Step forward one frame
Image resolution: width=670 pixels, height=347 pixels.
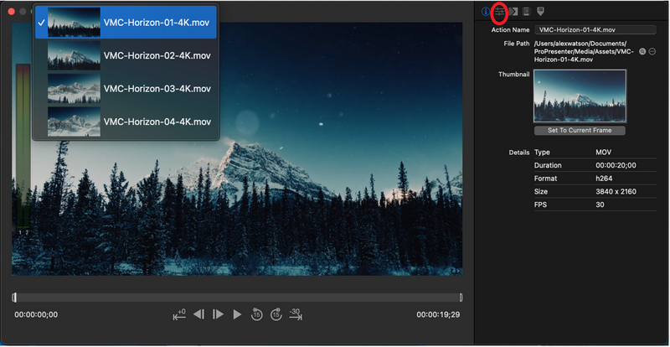tap(218, 314)
